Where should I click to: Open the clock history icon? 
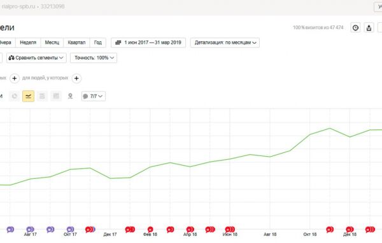[355, 28]
